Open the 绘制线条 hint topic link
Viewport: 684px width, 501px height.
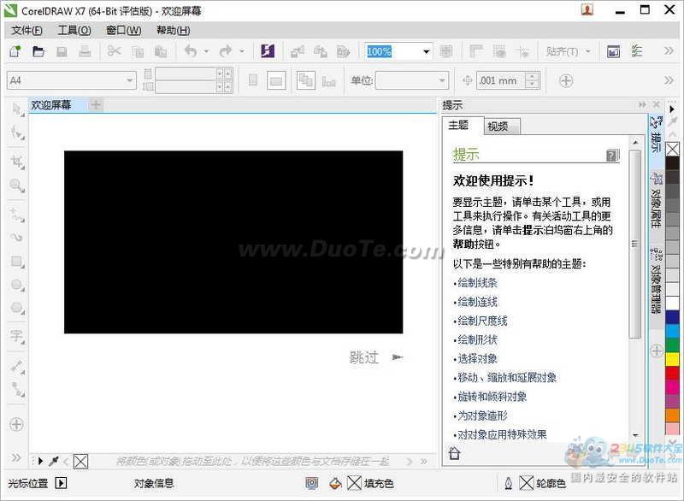pyautogui.click(x=477, y=282)
